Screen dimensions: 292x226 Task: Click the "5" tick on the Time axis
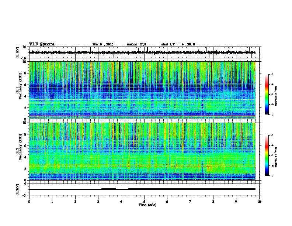point(144,202)
